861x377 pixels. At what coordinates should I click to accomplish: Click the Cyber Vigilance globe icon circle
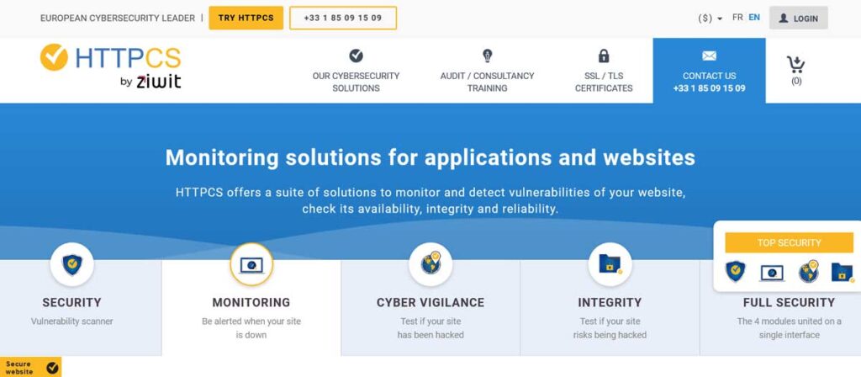[x=430, y=264]
